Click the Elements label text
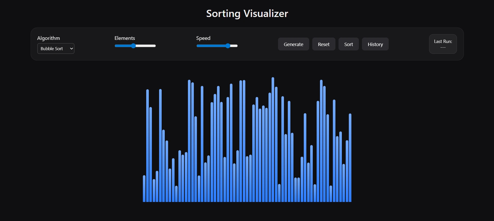 click(125, 38)
